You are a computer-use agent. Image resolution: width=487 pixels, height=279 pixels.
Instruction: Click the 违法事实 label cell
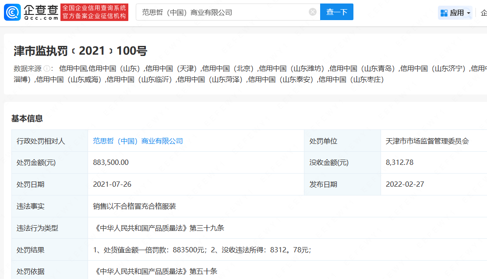49,206
